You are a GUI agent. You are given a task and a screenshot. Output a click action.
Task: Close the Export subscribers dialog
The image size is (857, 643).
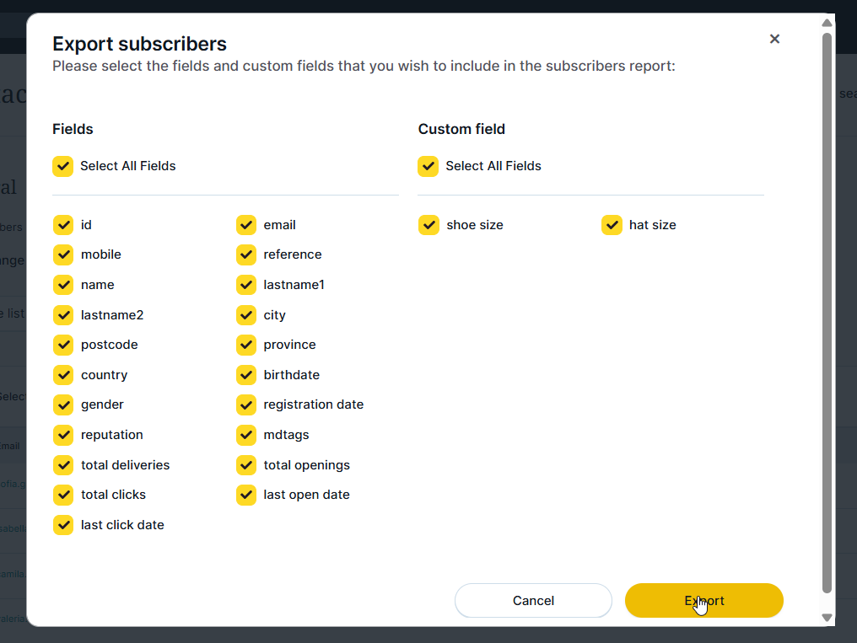[774, 39]
